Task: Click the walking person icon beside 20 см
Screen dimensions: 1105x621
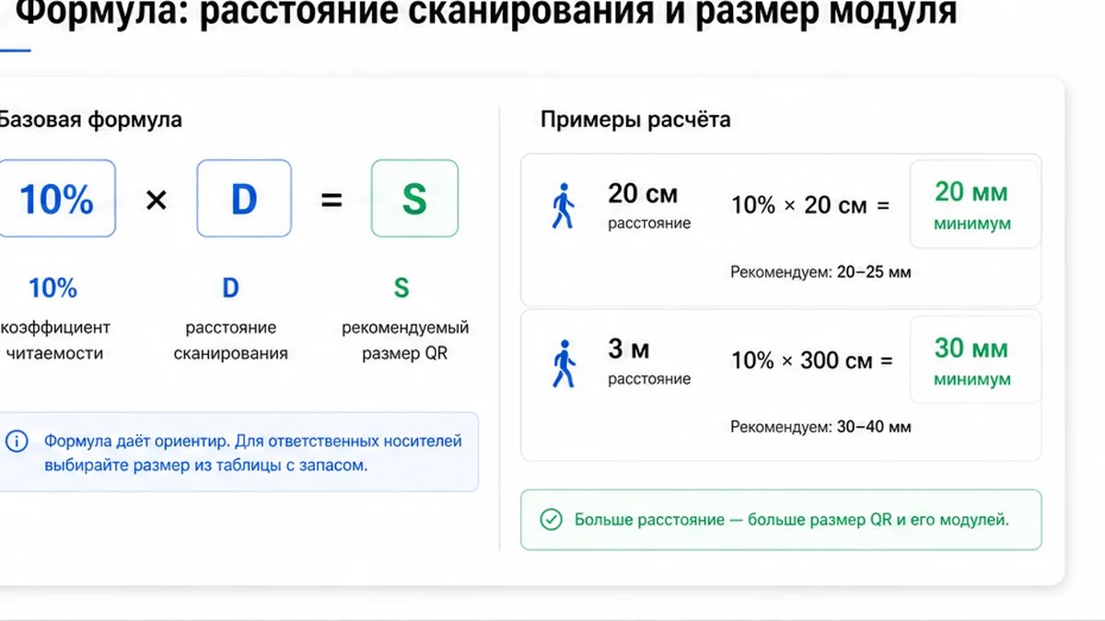Action: click(563, 206)
